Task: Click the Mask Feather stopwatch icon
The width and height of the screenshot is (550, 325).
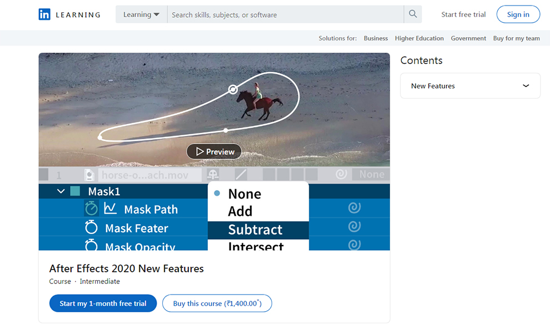Action: 91,227
